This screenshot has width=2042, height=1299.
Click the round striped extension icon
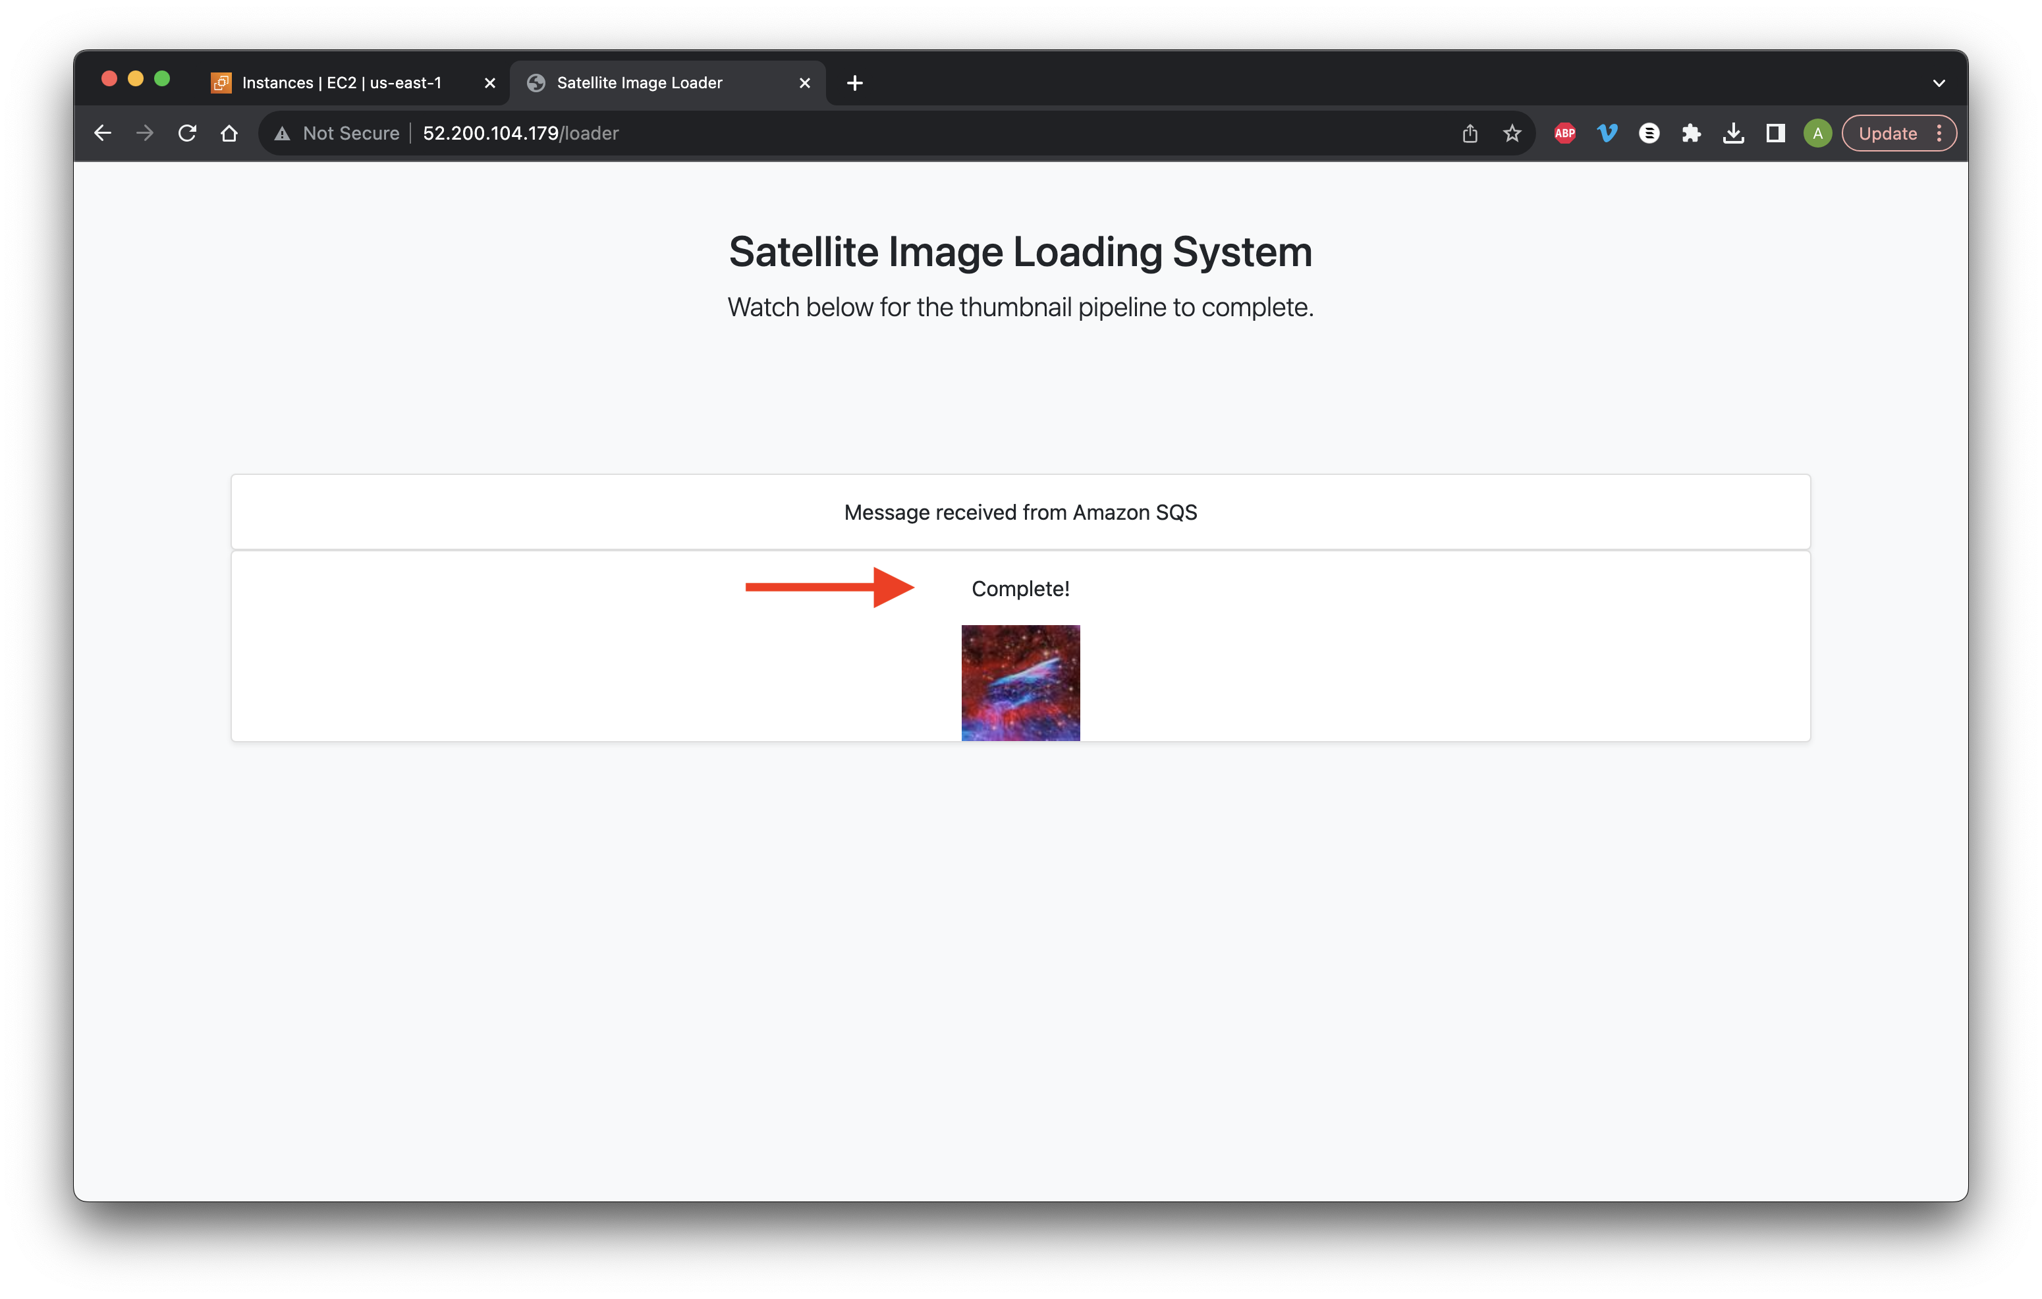coord(1649,133)
